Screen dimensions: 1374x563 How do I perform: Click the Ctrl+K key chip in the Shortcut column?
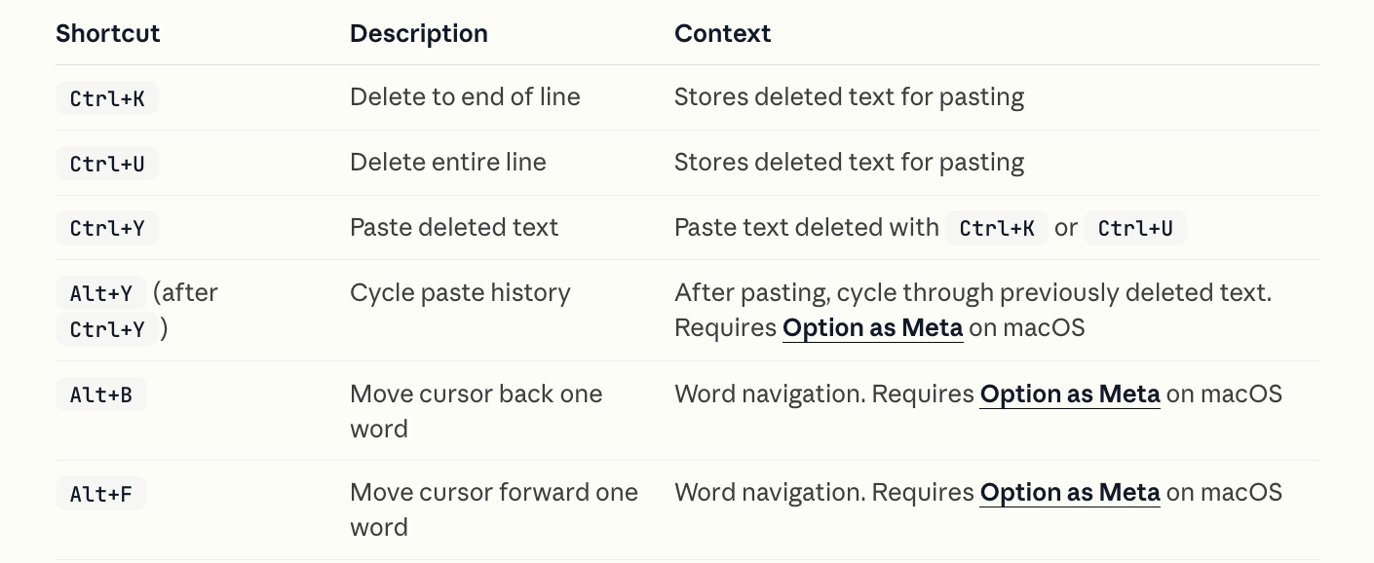click(107, 98)
